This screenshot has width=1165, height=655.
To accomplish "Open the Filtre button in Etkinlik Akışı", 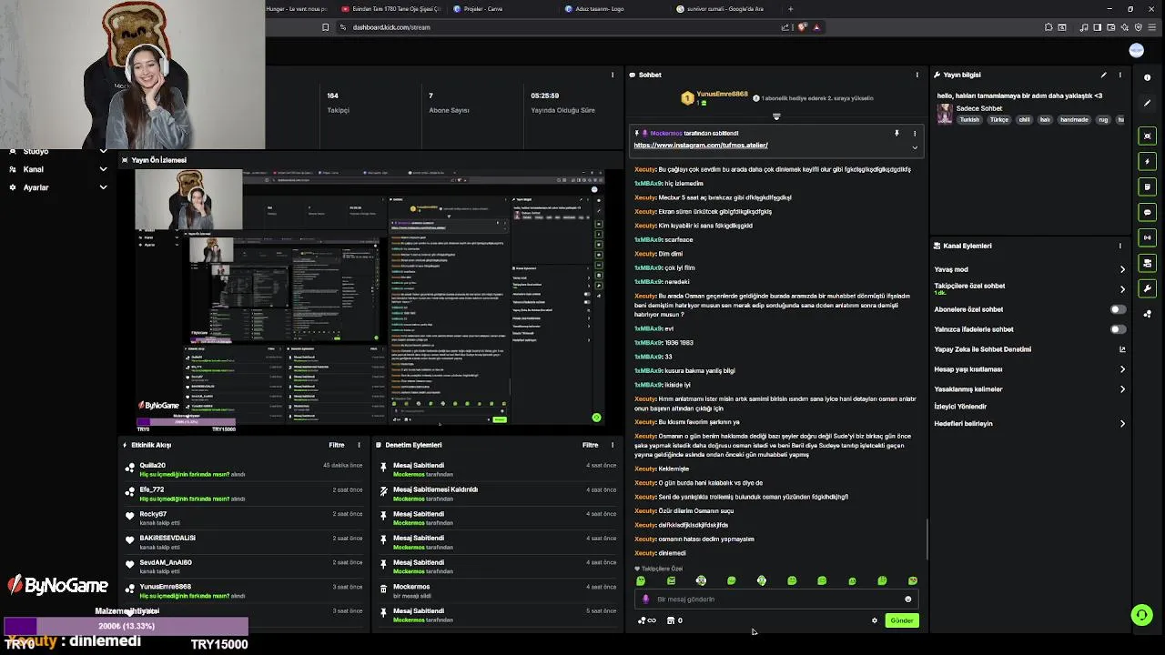I will click(x=337, y=445).
